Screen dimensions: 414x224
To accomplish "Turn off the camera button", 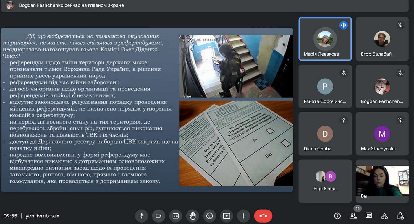I will click(x=159, y=216).
